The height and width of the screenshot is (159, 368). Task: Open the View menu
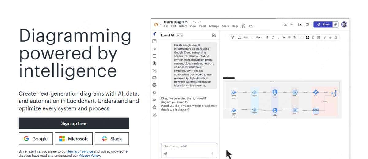[193, 26]
